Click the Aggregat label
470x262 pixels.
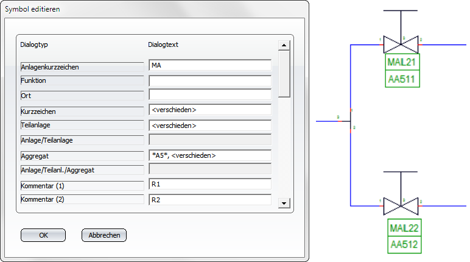click(x=82, y=156)
